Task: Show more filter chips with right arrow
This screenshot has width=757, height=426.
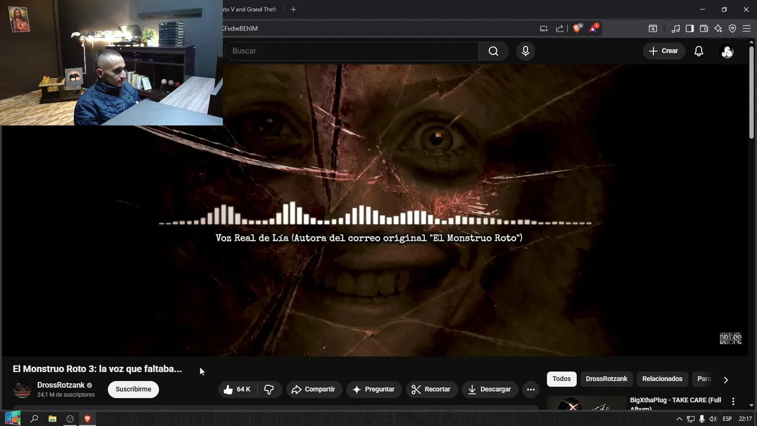Action: click(x=726, y=379)
